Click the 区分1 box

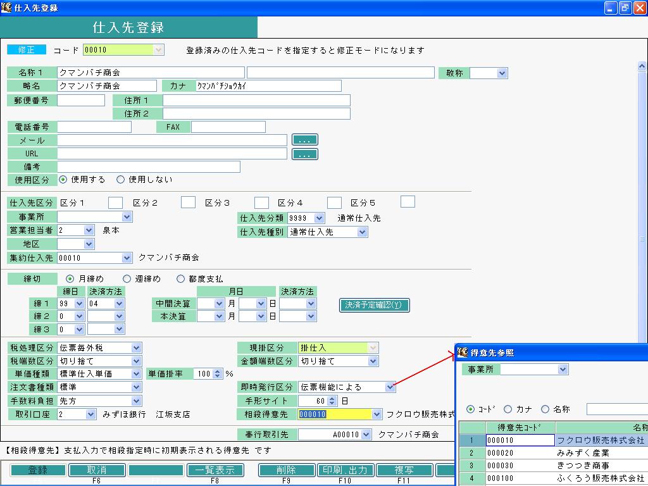115,202
